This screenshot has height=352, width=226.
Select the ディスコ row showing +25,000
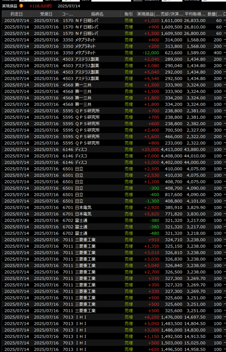point(103,150)
